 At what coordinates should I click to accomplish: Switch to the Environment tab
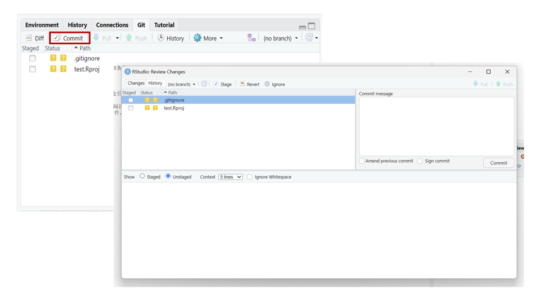(x=42, y=25)
